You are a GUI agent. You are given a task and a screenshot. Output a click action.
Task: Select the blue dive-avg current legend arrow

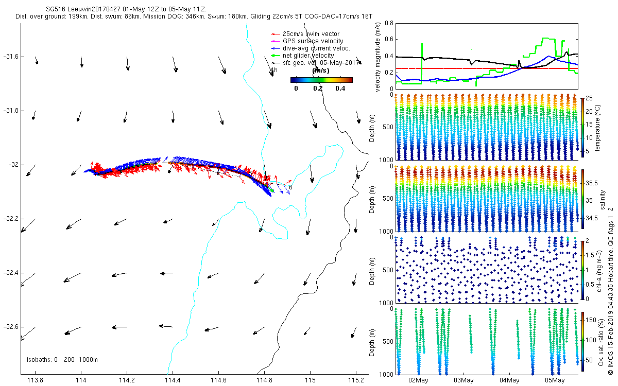click(x=275, y=48)
